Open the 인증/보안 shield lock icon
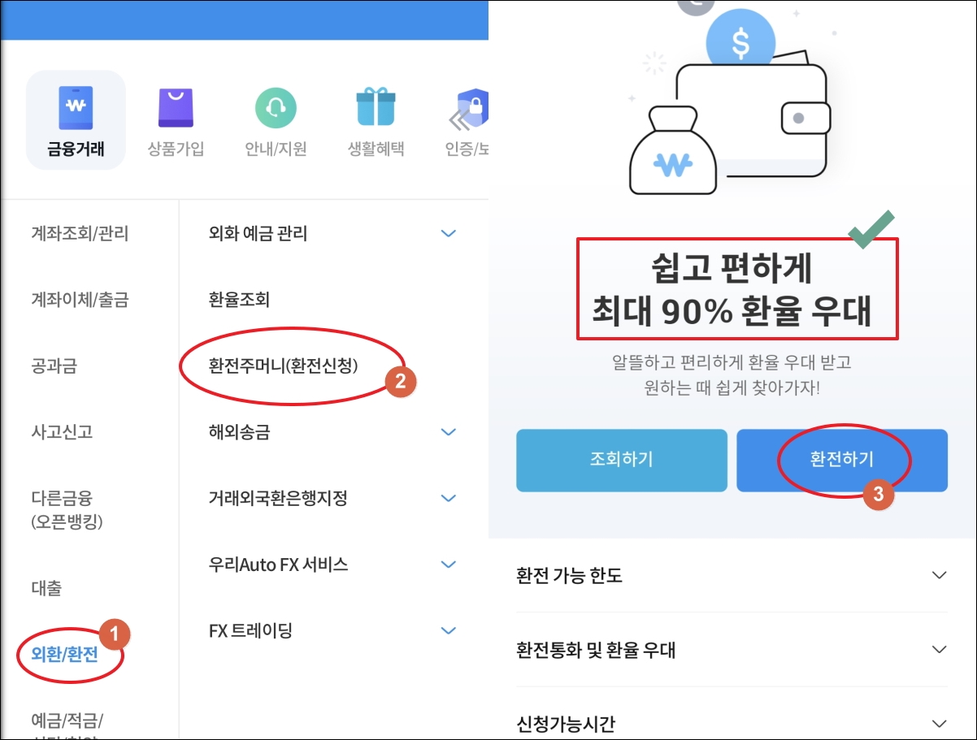977x740 pixels. (x=471, y=107)
